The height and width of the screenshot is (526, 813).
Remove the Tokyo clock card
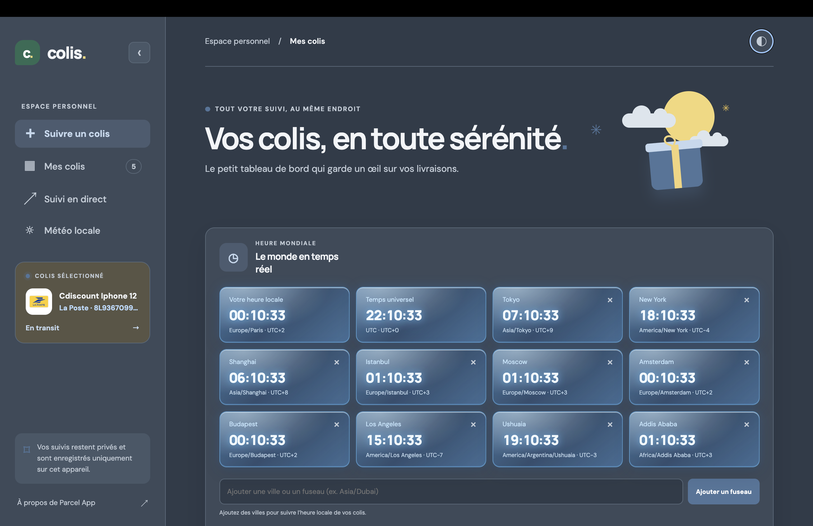click(610, 300)
